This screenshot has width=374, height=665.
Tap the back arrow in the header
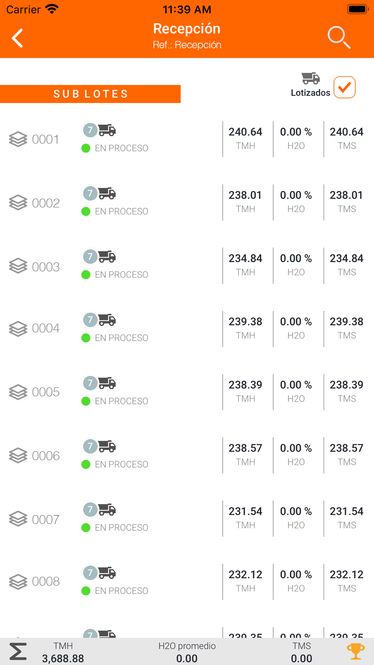coord(17,38)
